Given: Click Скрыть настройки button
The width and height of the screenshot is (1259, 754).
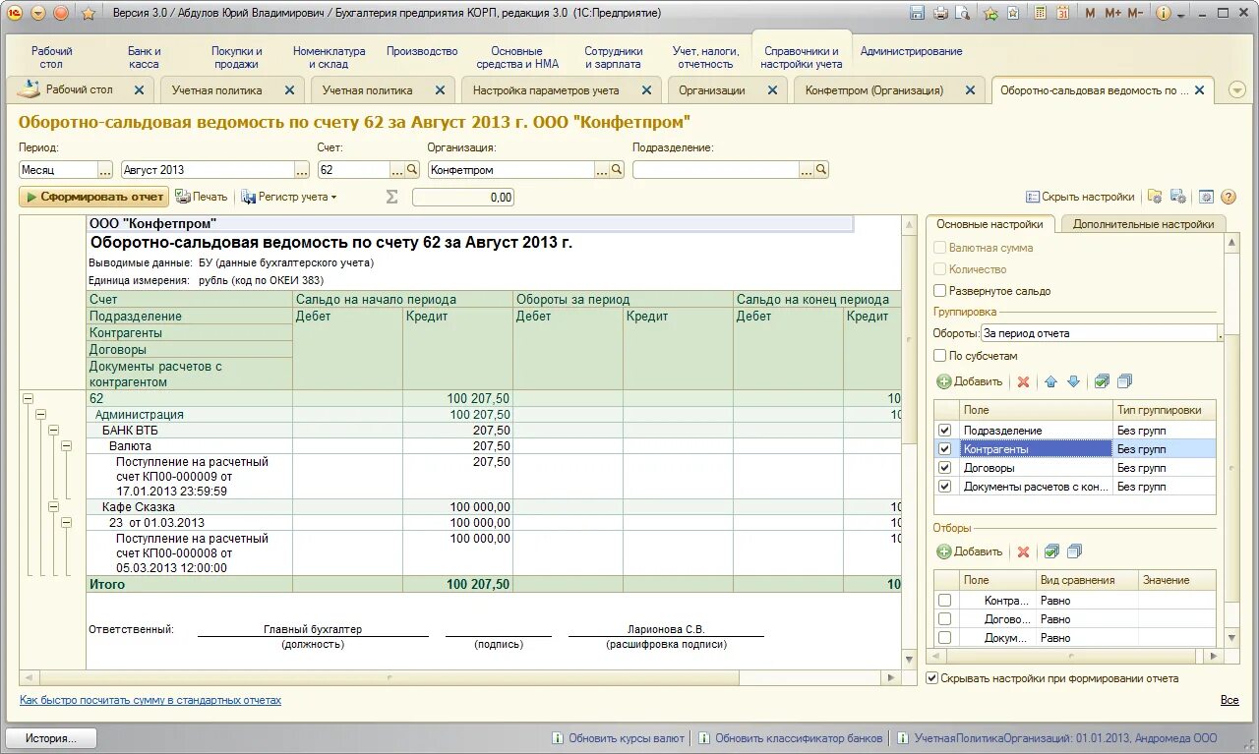Looking at the screenshot, I should coord(1080,197).
